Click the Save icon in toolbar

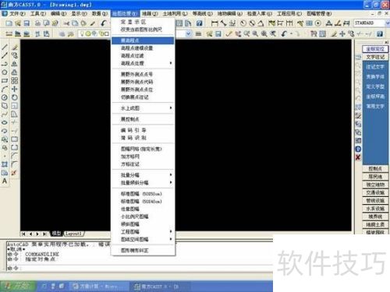27,23
